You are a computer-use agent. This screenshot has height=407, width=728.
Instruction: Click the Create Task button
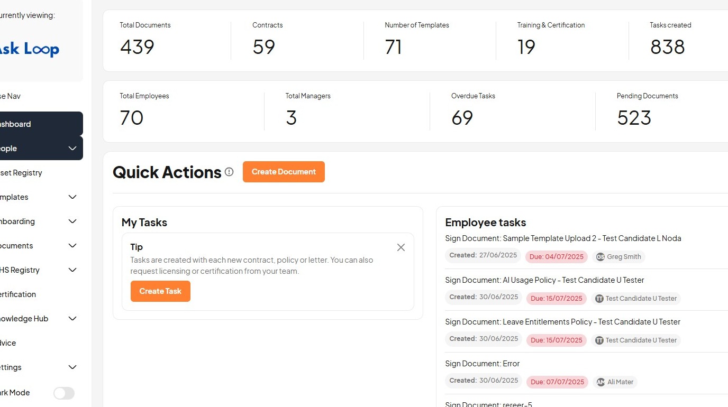coord(160,291)
